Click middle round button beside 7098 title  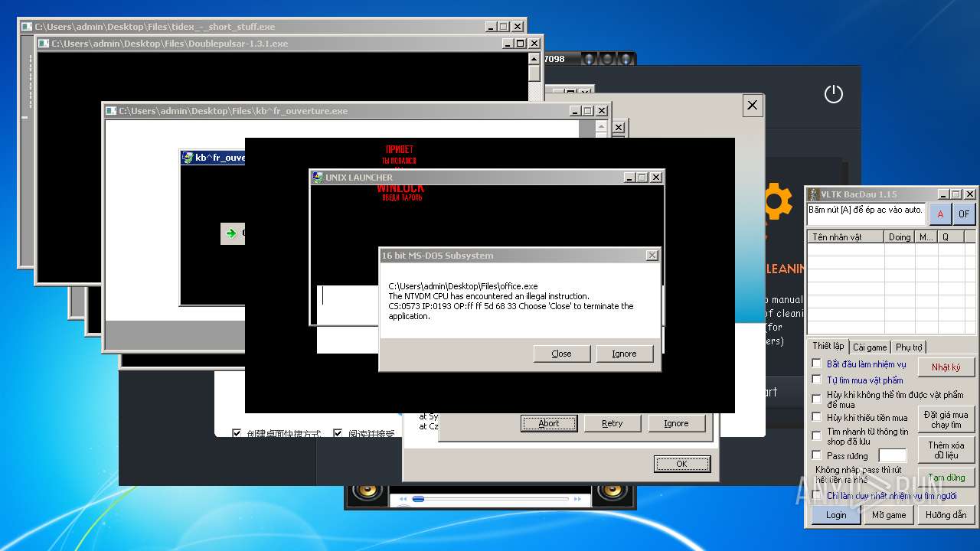click(606, 59)
